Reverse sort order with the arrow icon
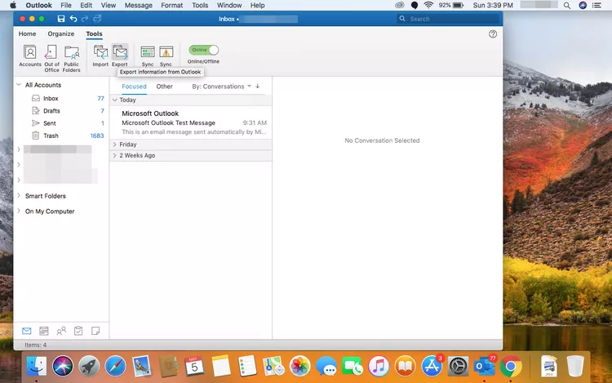612x383 pixels. 258,87
